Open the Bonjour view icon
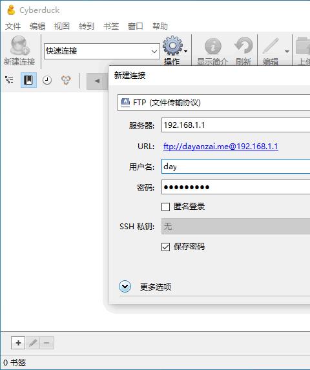The width and height of the screenshot is (310, 370). [66, 80]
